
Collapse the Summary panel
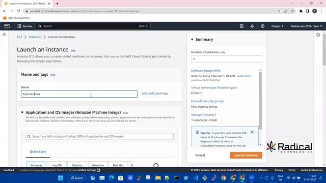coord(192,40)
